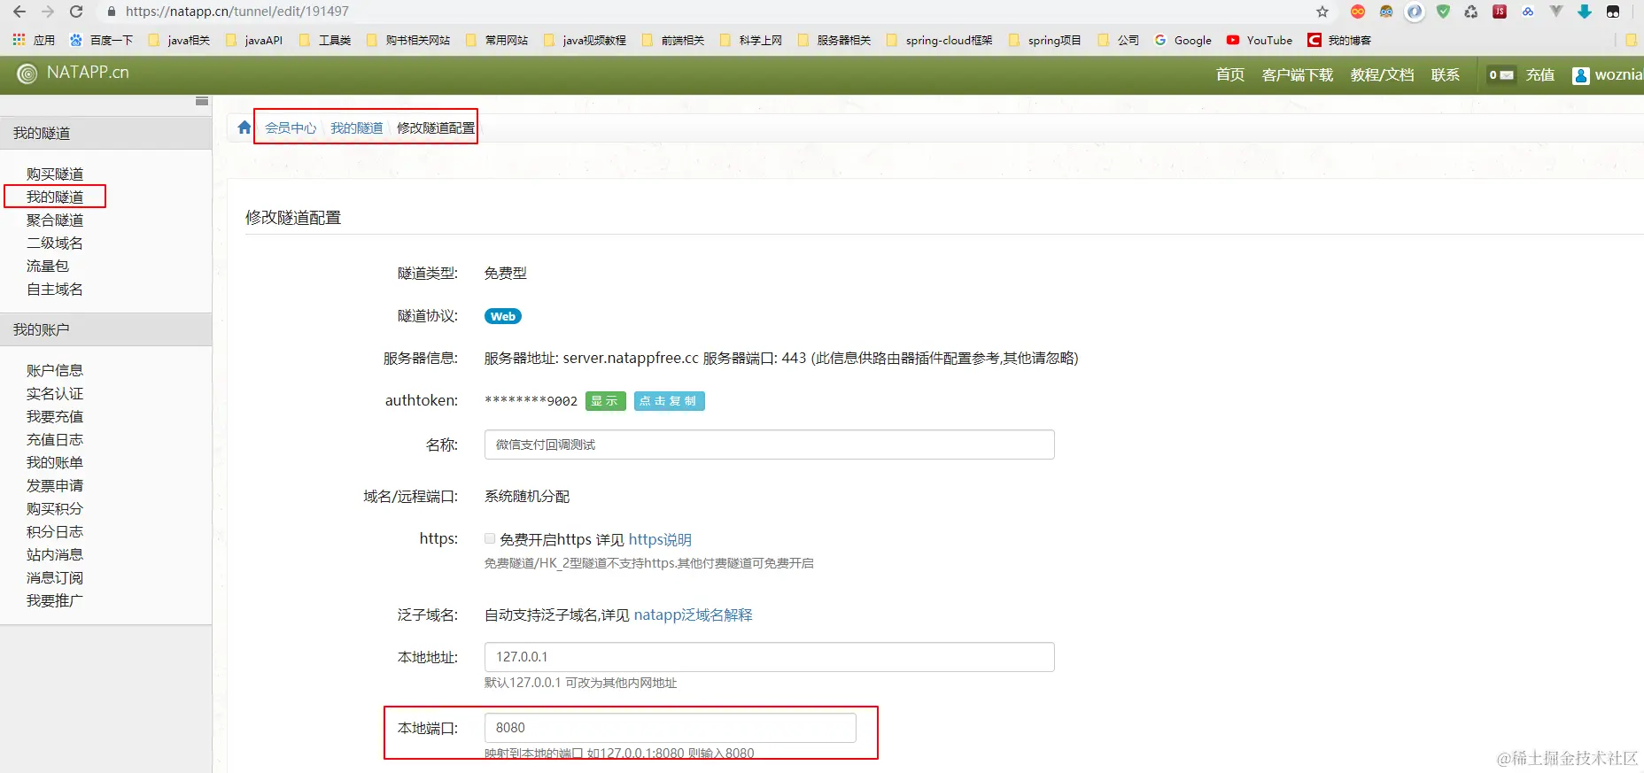Open the 我的博客 bookmark

[1339, 40]
